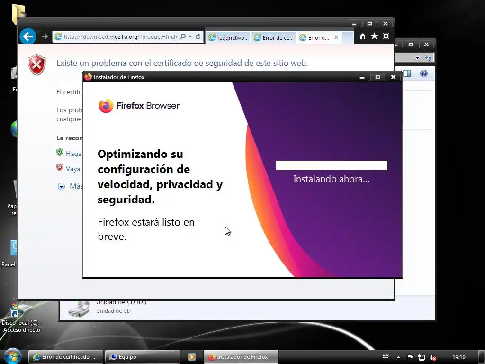Switch to the 'Error de ce...' tab

point(273,38)
